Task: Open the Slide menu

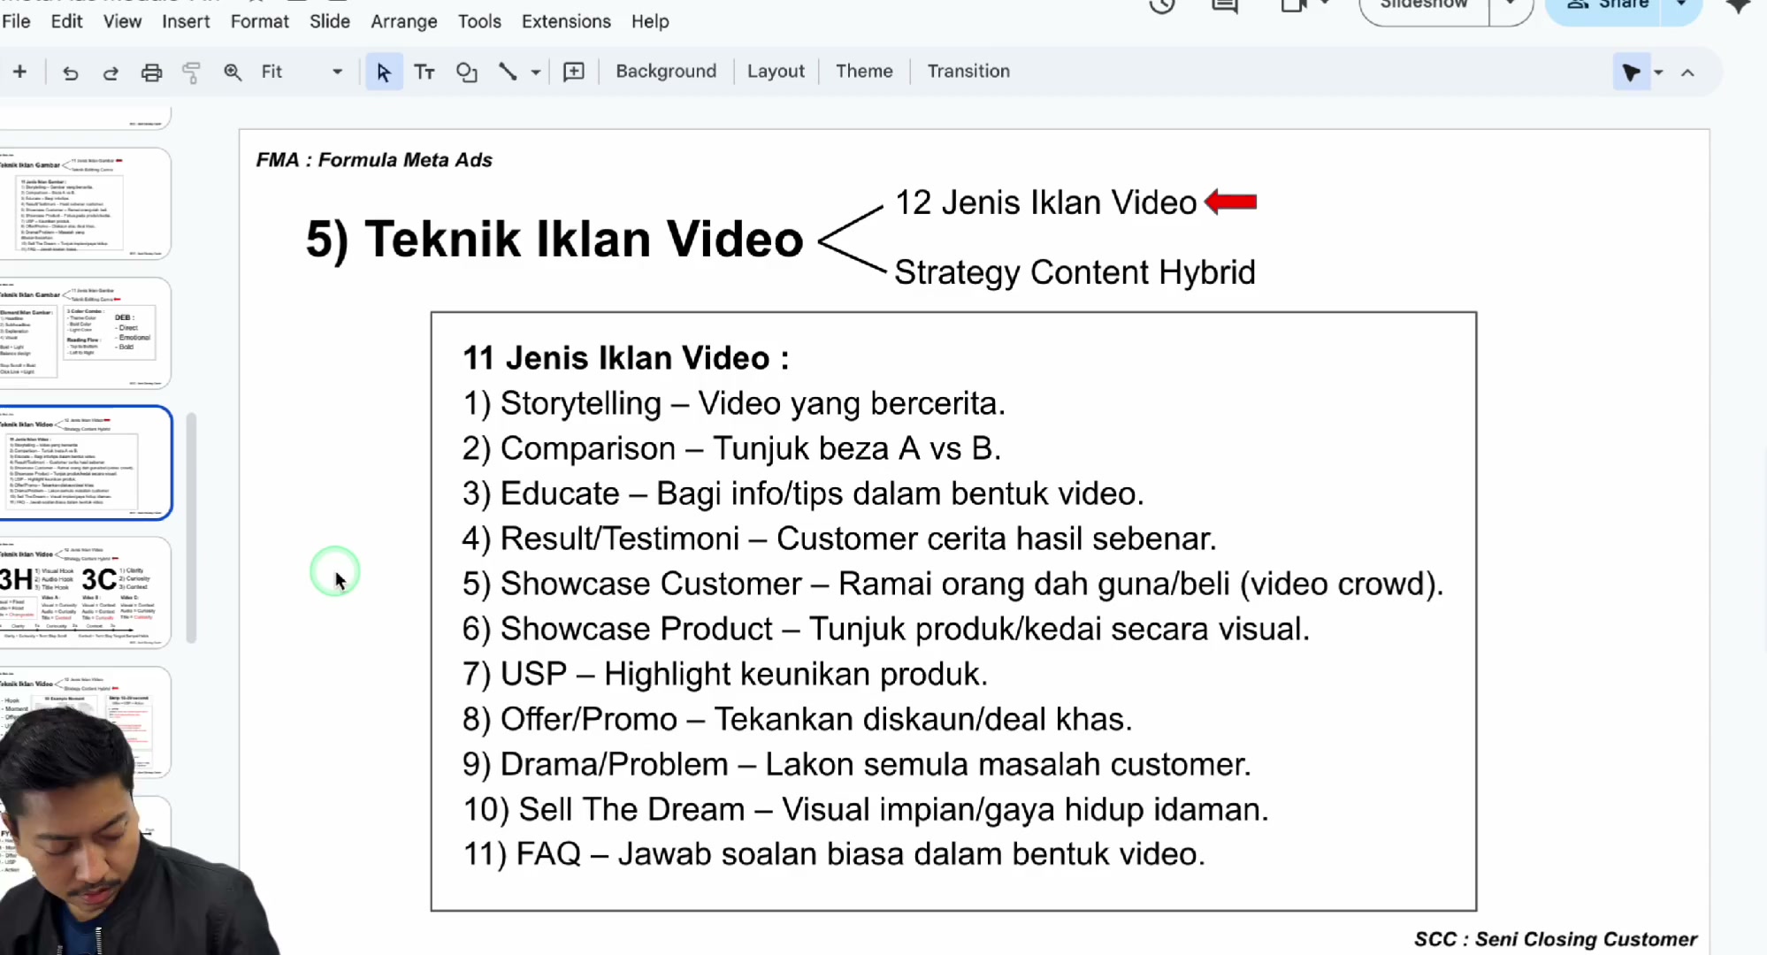Action: coord(330,21)
